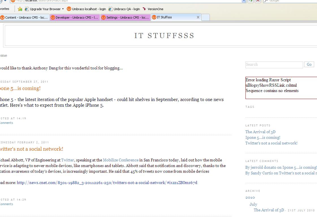Viewport: 317px width, 217px height.
Task: Follow the Twitter link in the article text
Action: point(68,160)
